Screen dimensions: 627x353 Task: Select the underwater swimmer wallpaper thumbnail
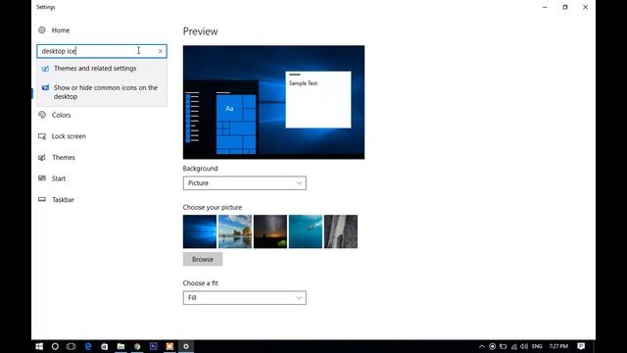tap(306, 231)
